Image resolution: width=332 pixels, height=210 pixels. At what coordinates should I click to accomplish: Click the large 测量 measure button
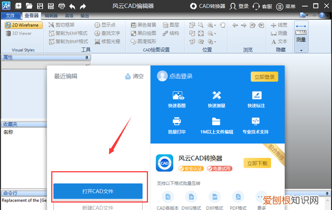pyautogui.click(x=301, y=33)
